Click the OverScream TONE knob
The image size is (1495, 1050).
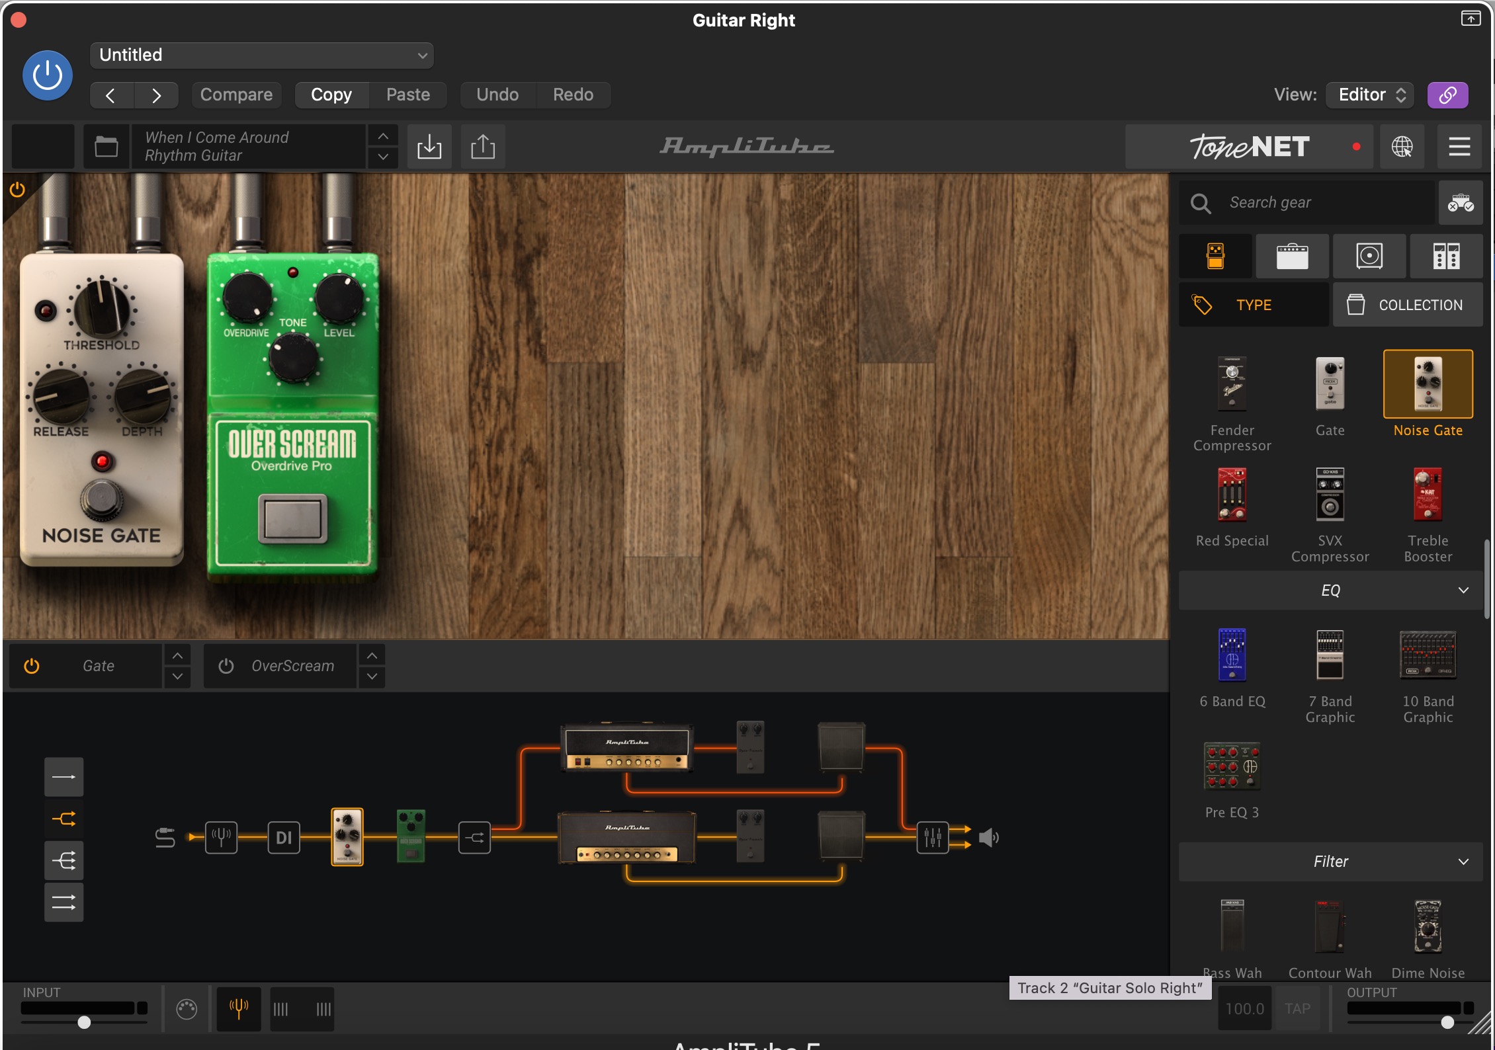pyautogui.click(x=293, y=359)
